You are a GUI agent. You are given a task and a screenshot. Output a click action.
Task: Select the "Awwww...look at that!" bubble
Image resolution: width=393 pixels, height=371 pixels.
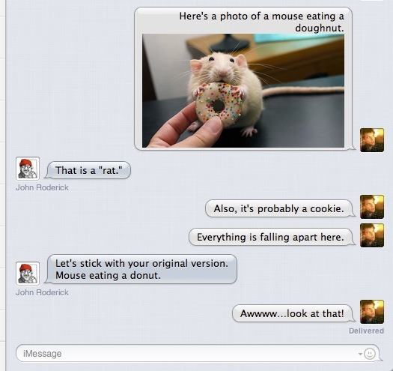click(293, 313)
